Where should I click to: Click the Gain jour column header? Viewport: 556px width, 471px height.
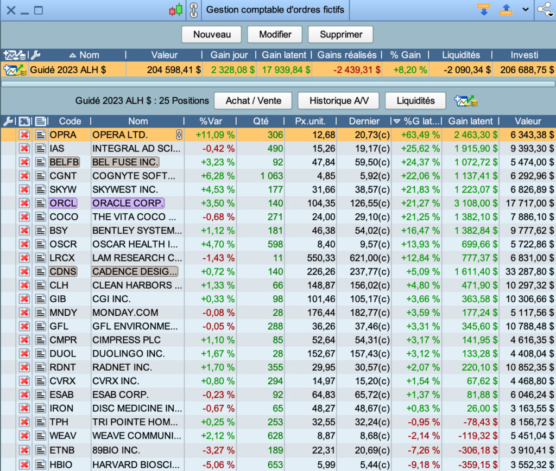click(x=229, y=55)
